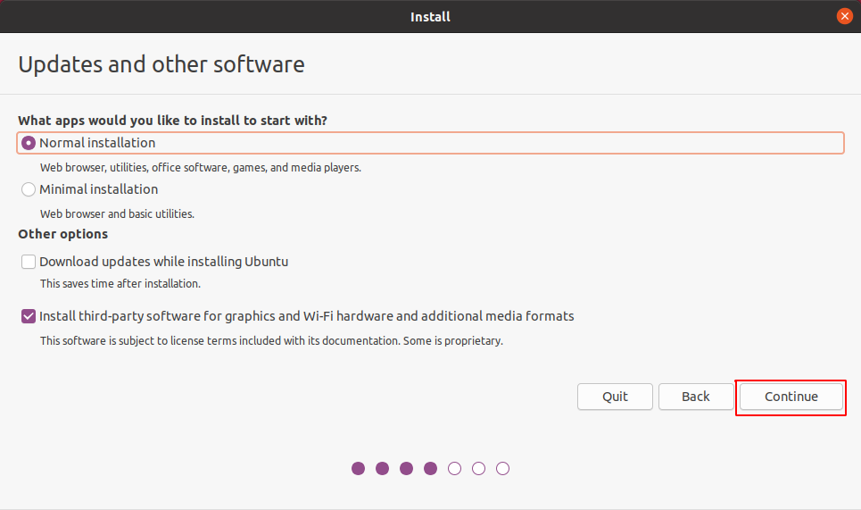Screen dimensions: 861x510
Task: Click the middle empty progress dot
Action: click(479, 468)
